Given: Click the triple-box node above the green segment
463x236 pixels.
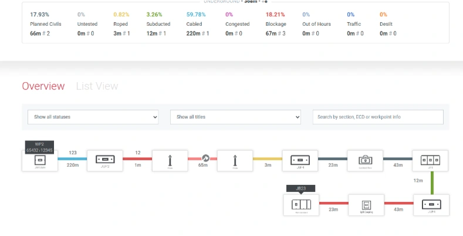Looking at the screenshot, I should pyautogui.click(x=430, y=160).
